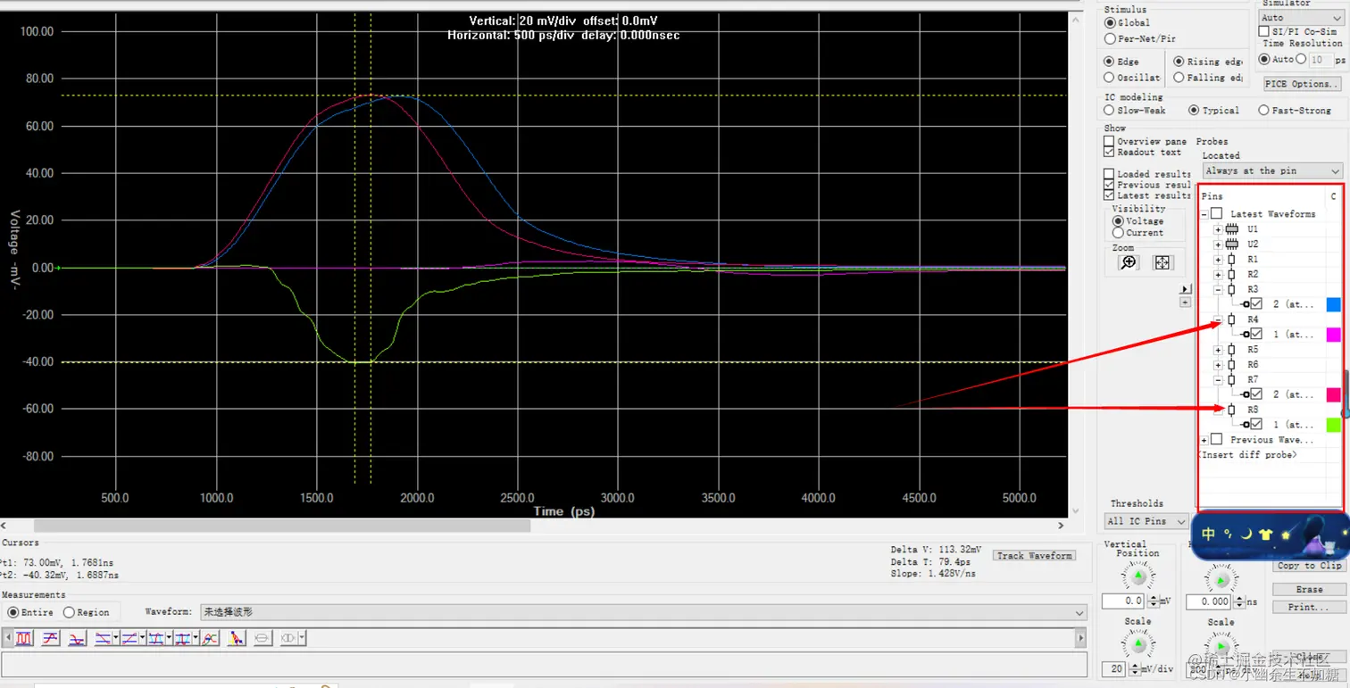Open the Simulator Auto dropdown
The image size is (1350, 688).
[1302, 18]
